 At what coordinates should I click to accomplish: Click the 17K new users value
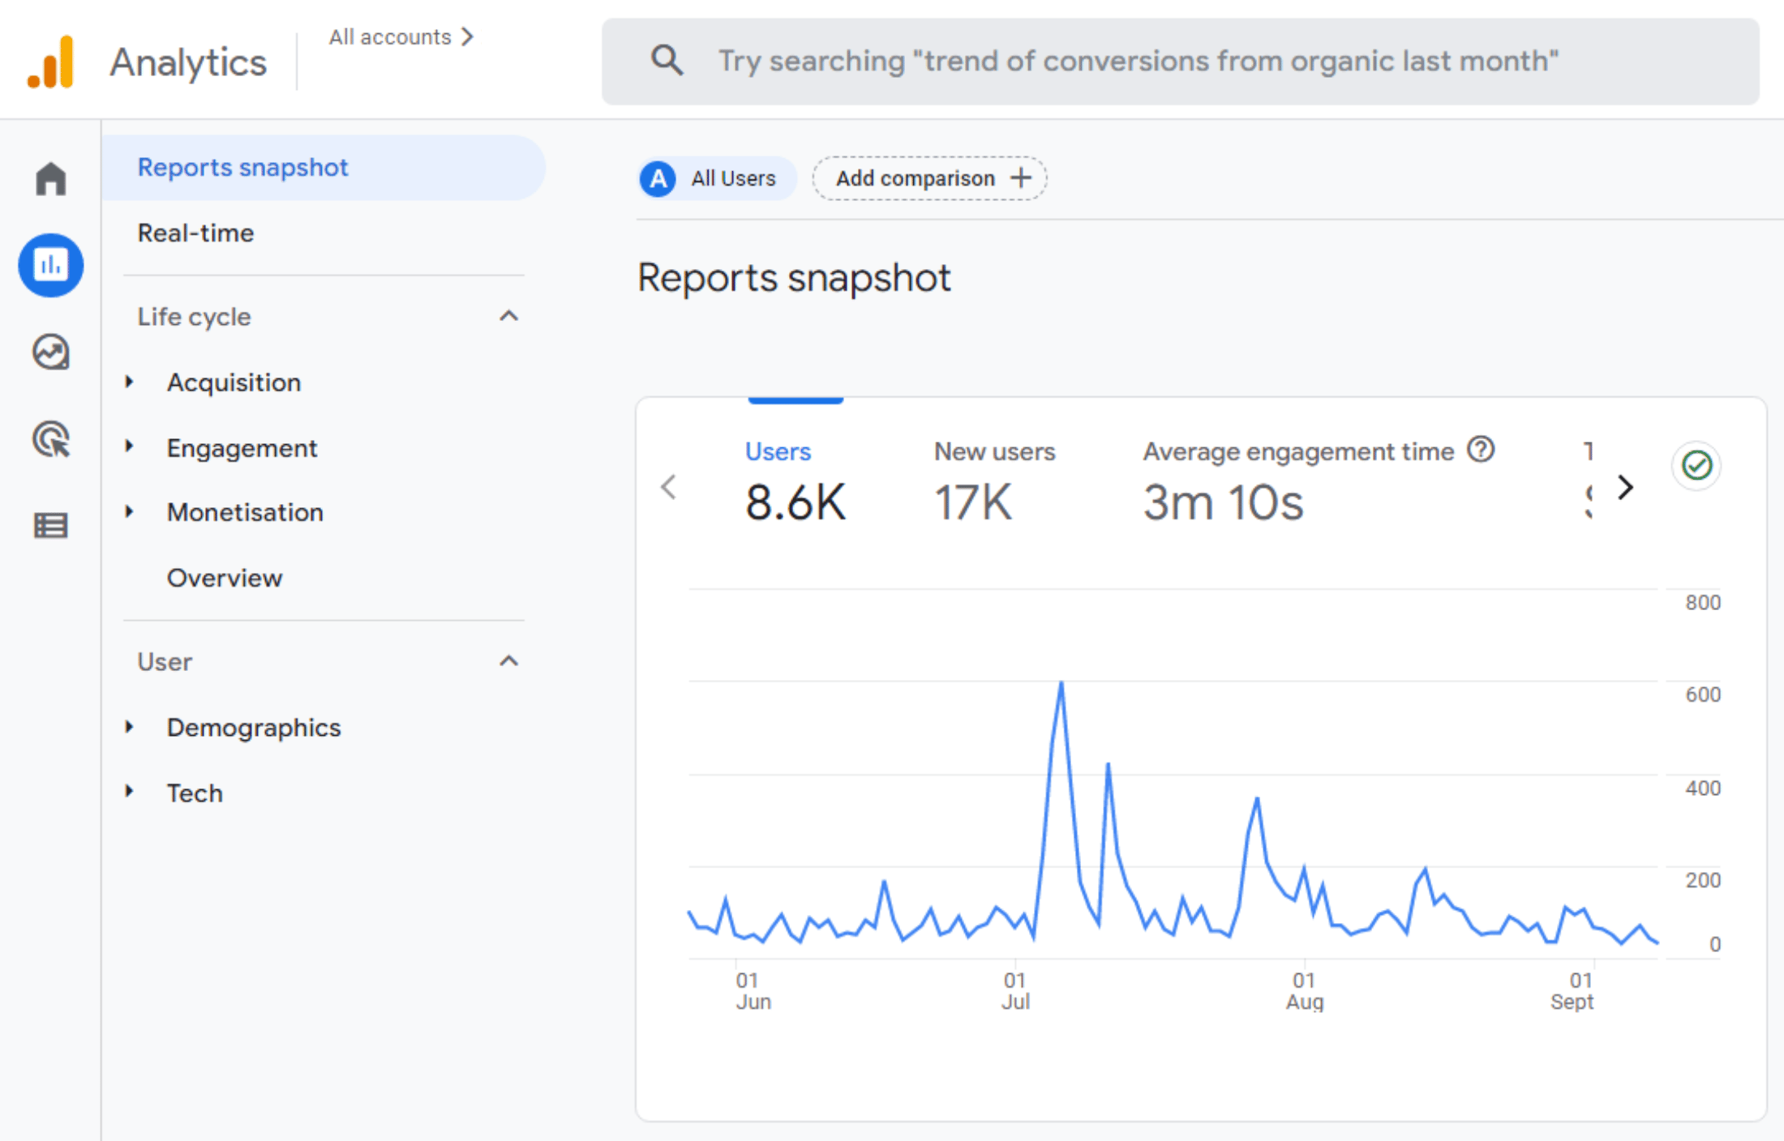click(972, 502)
